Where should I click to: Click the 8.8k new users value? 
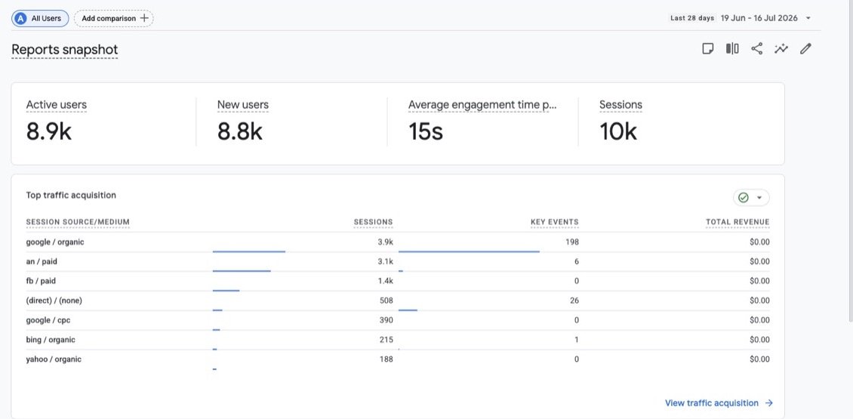pyautogui.click(x=240, y=131)
